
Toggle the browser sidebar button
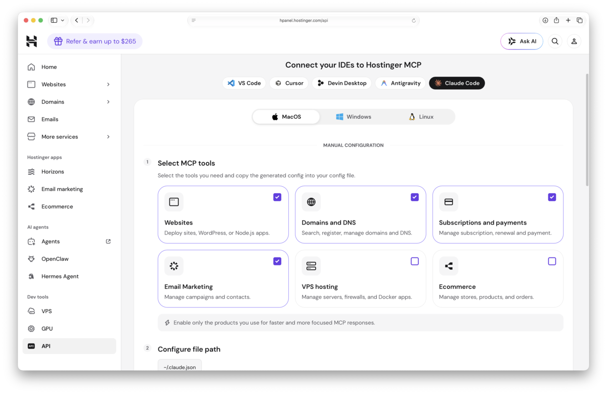(x=54, y=20)
